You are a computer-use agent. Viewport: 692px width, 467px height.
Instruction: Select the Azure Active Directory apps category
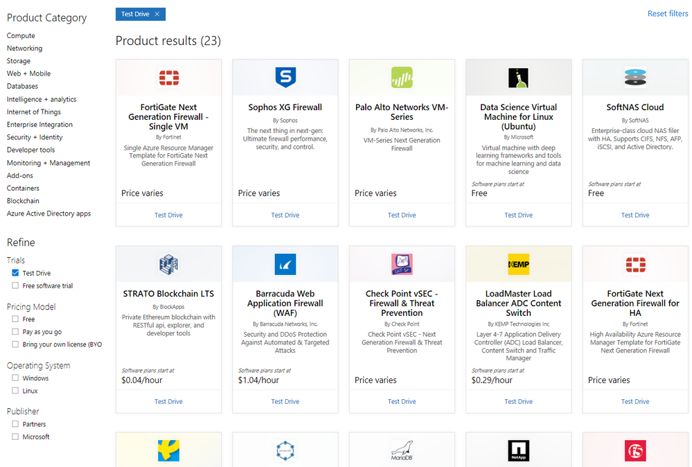coord(49,213)
